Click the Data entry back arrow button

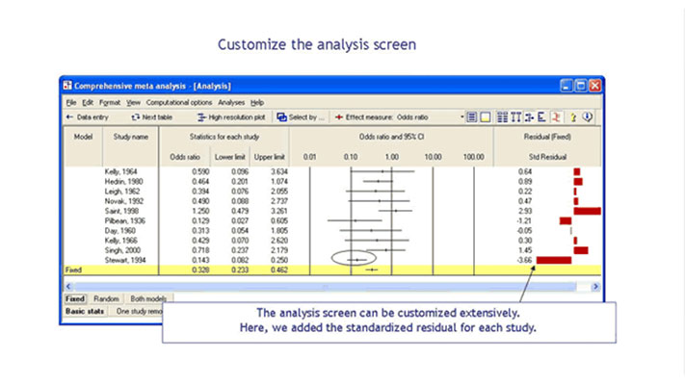pyautogui.click(x=87, y=117)
